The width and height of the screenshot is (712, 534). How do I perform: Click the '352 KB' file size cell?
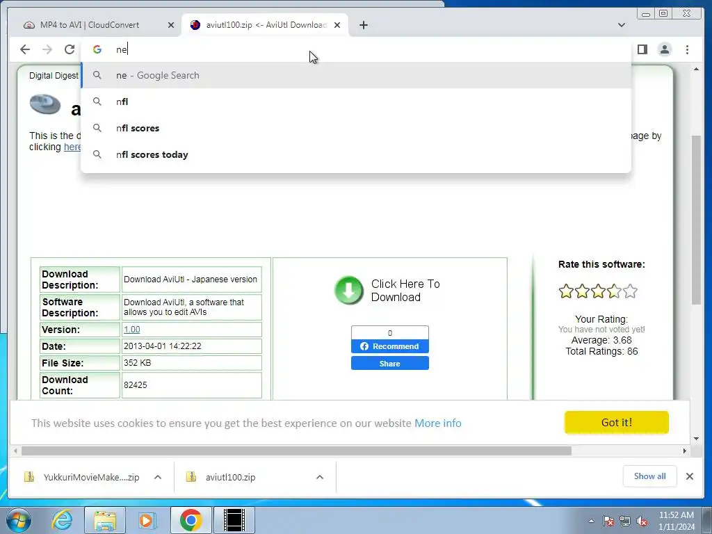pos(192,363)
